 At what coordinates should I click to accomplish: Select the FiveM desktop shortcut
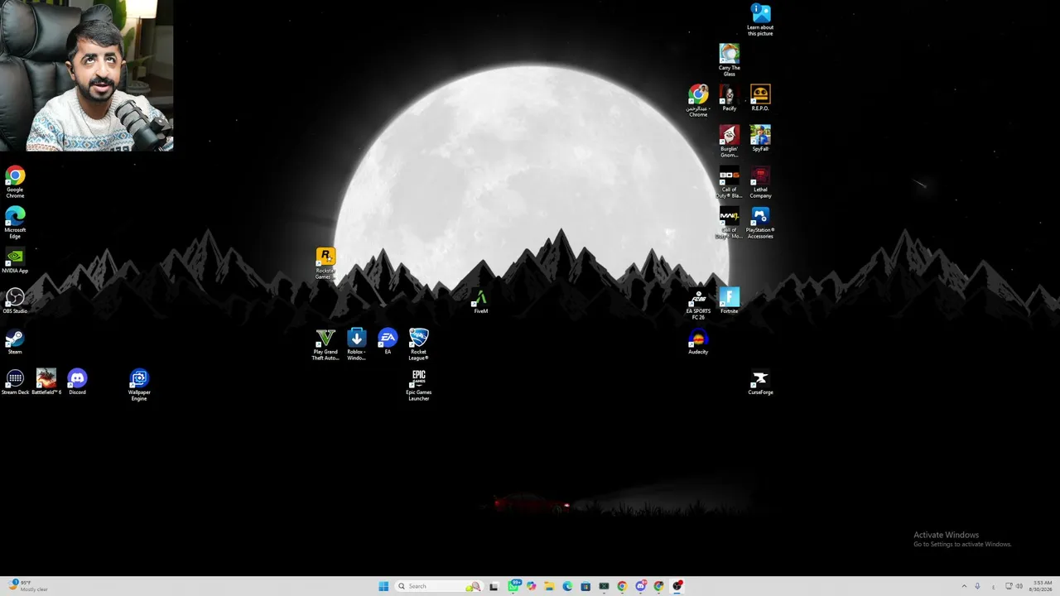[481, 300]
